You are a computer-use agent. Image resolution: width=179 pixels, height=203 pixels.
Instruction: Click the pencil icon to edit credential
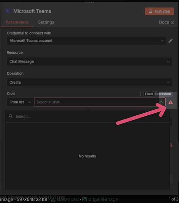pos(170,41)
